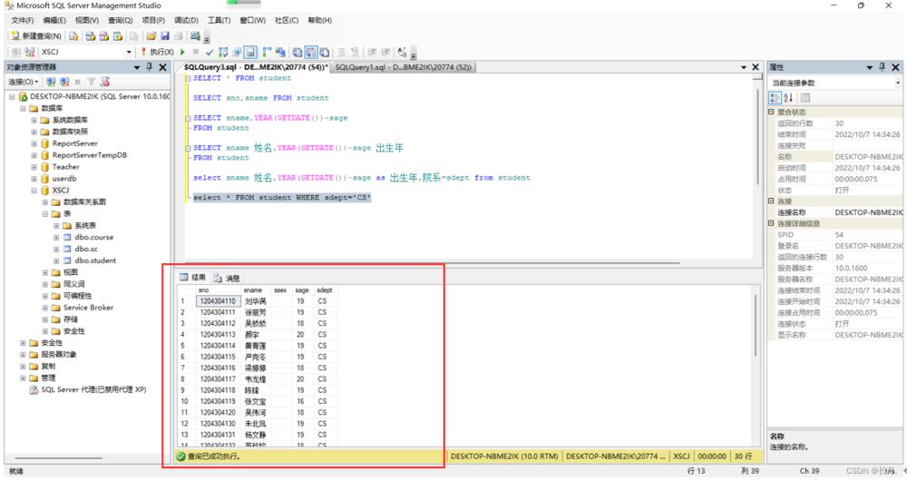Select the Teacher database in the tree

pyautogui.click(x=65, y=167)
